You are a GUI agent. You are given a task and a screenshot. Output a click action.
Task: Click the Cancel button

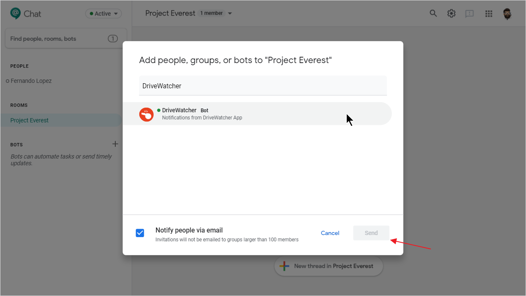[330, 233]
